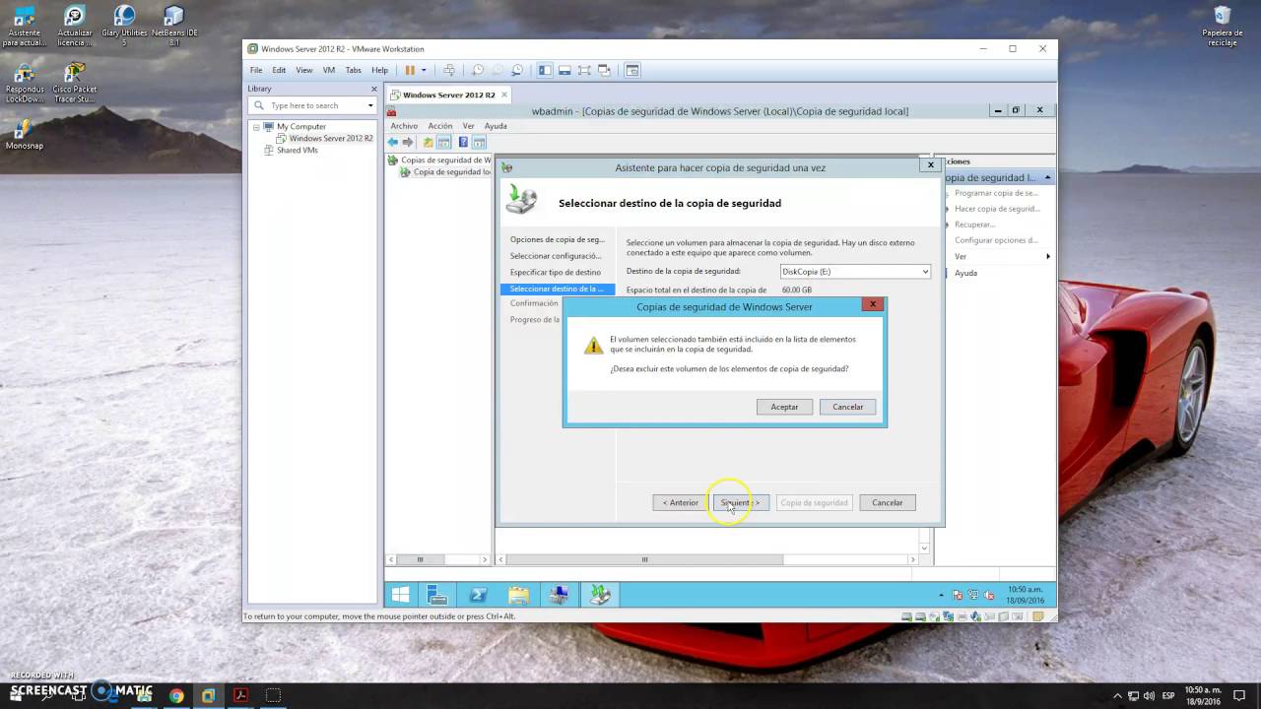Open the VM menu
The image size is (1261, 709).
329,70
